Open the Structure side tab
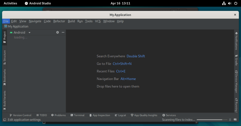 tap(5, 57)
